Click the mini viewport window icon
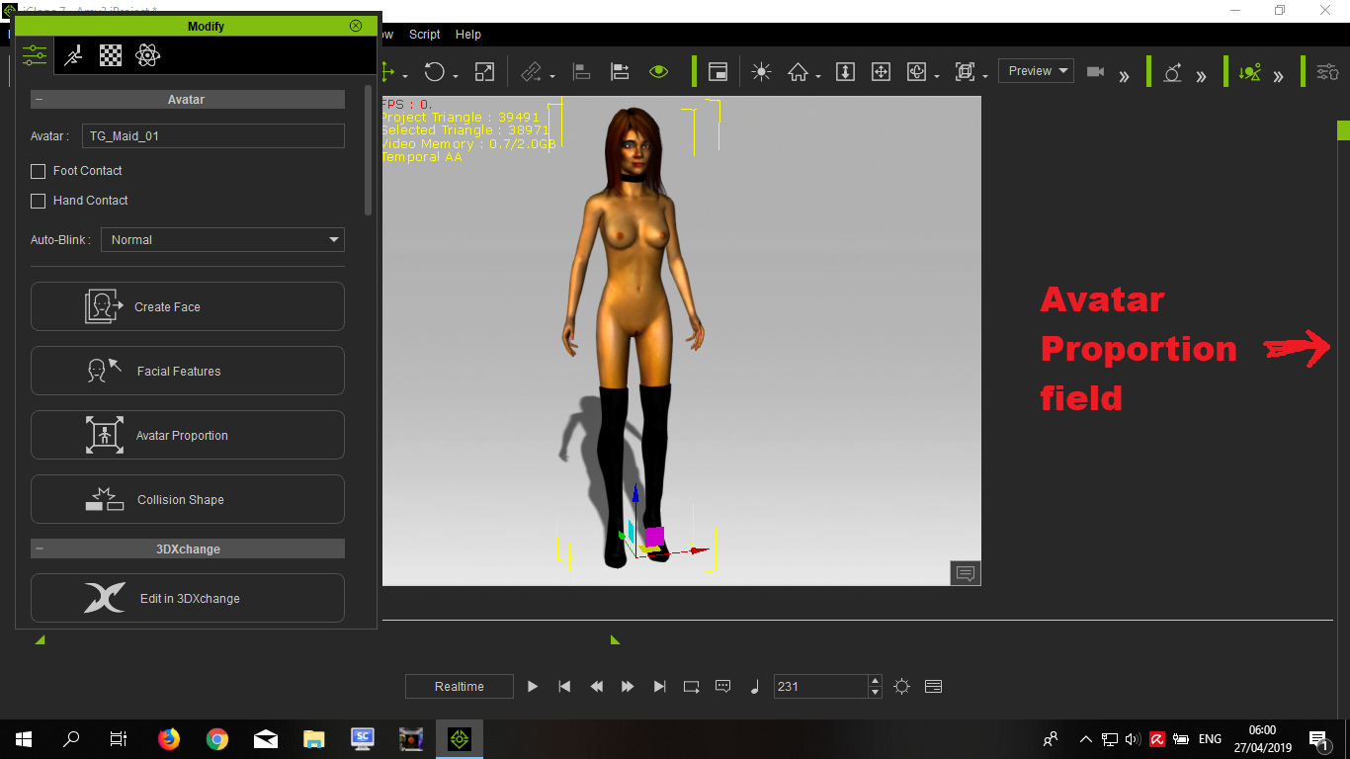This screenshot has width=1350, height=759. coord(718,71)
